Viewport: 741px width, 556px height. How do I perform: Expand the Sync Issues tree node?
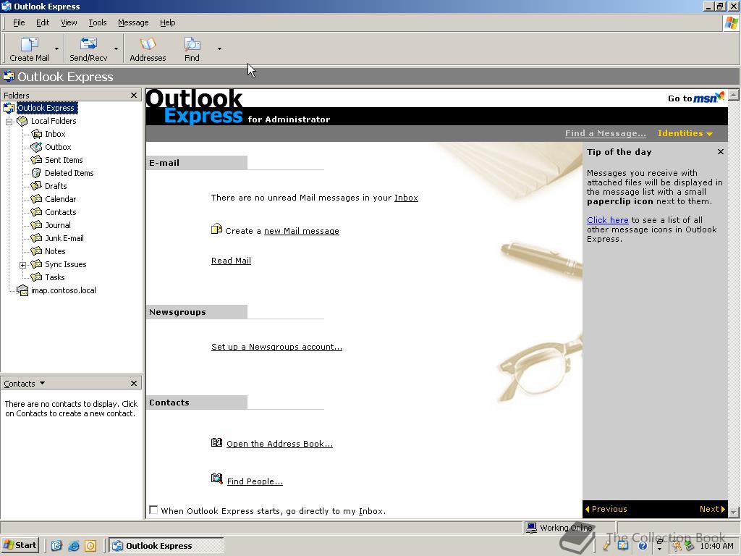22,265
